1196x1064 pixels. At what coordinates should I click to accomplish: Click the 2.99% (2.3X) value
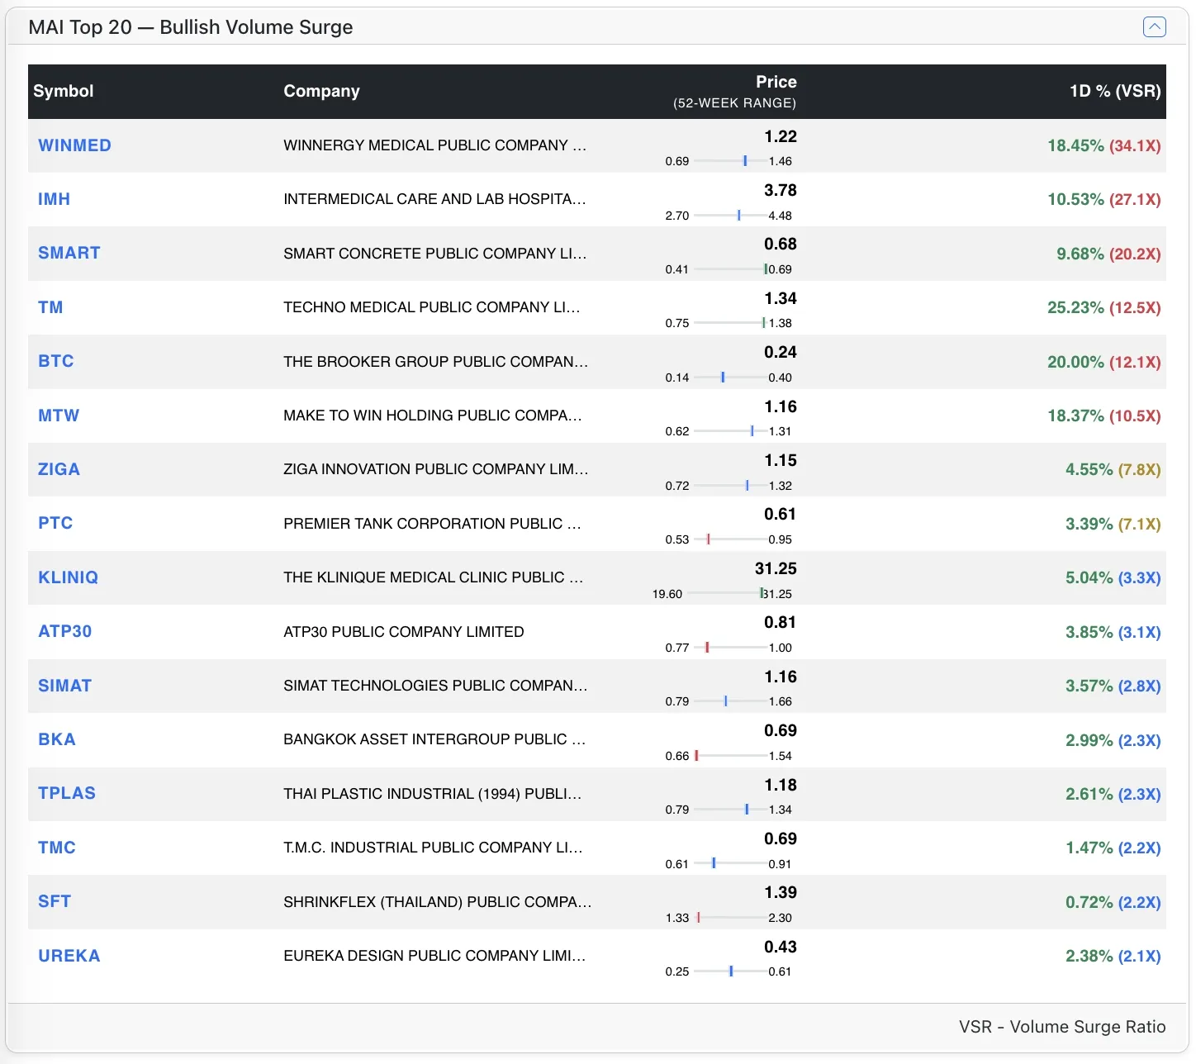[1113, 741]
